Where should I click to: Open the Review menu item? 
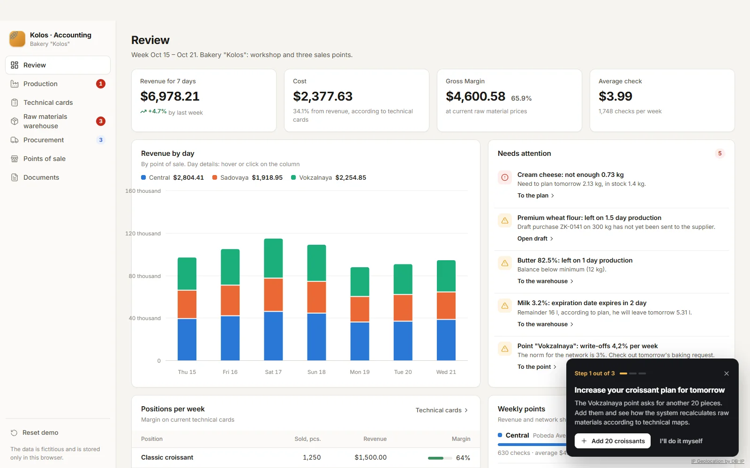click(x=58, y=65)
